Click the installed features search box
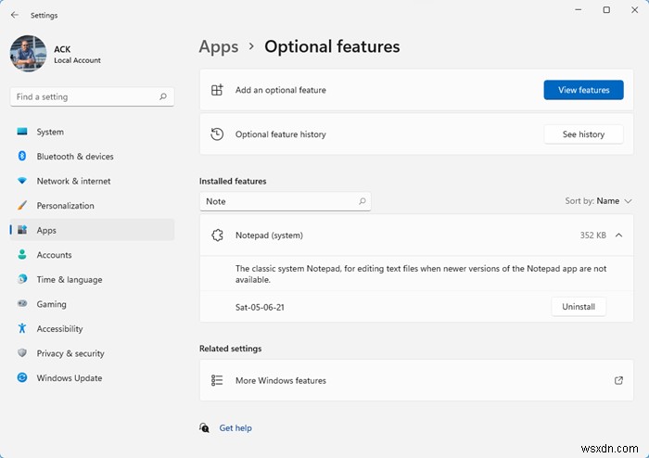Image resolution: width=649 pixels, height=458 pixels. (278, 201)
